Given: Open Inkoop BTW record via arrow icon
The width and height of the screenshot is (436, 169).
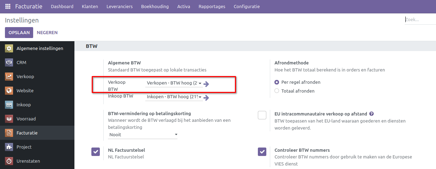Looking at the screenshot, I should (207, 98).
